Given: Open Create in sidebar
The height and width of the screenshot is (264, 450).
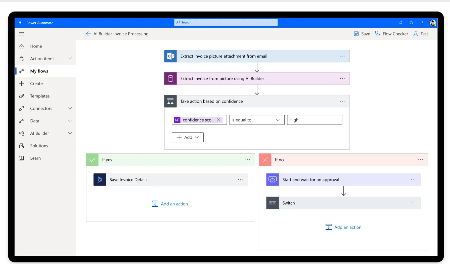Looking at the screenshot, I should [45, 83].
